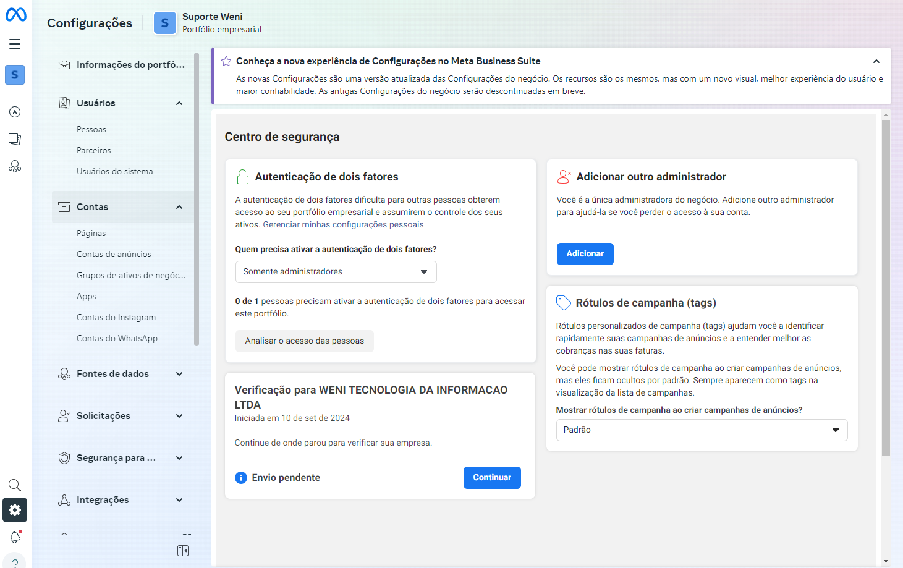This screenshot has height=568, width=903.
Task: Expand the Fontes de dados section
Action: 179,373
